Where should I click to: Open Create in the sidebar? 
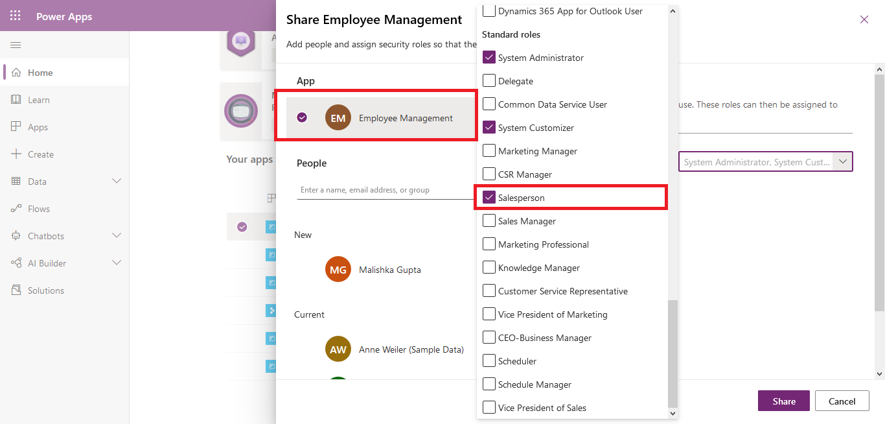pos(65,154)
